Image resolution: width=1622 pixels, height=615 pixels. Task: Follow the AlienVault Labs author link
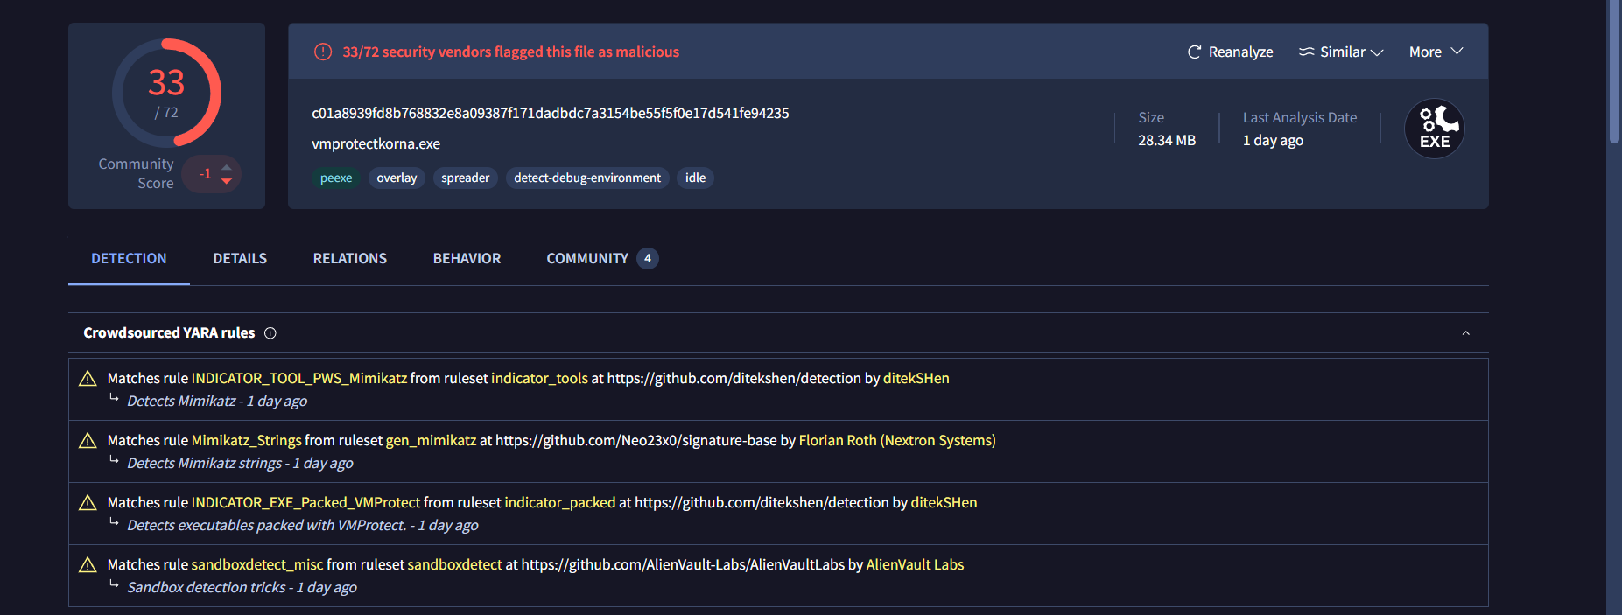pyautogui.click(x=915, y=565)
